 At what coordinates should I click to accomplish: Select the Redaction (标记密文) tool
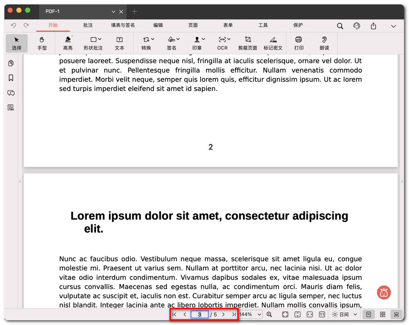click(273, 43)
